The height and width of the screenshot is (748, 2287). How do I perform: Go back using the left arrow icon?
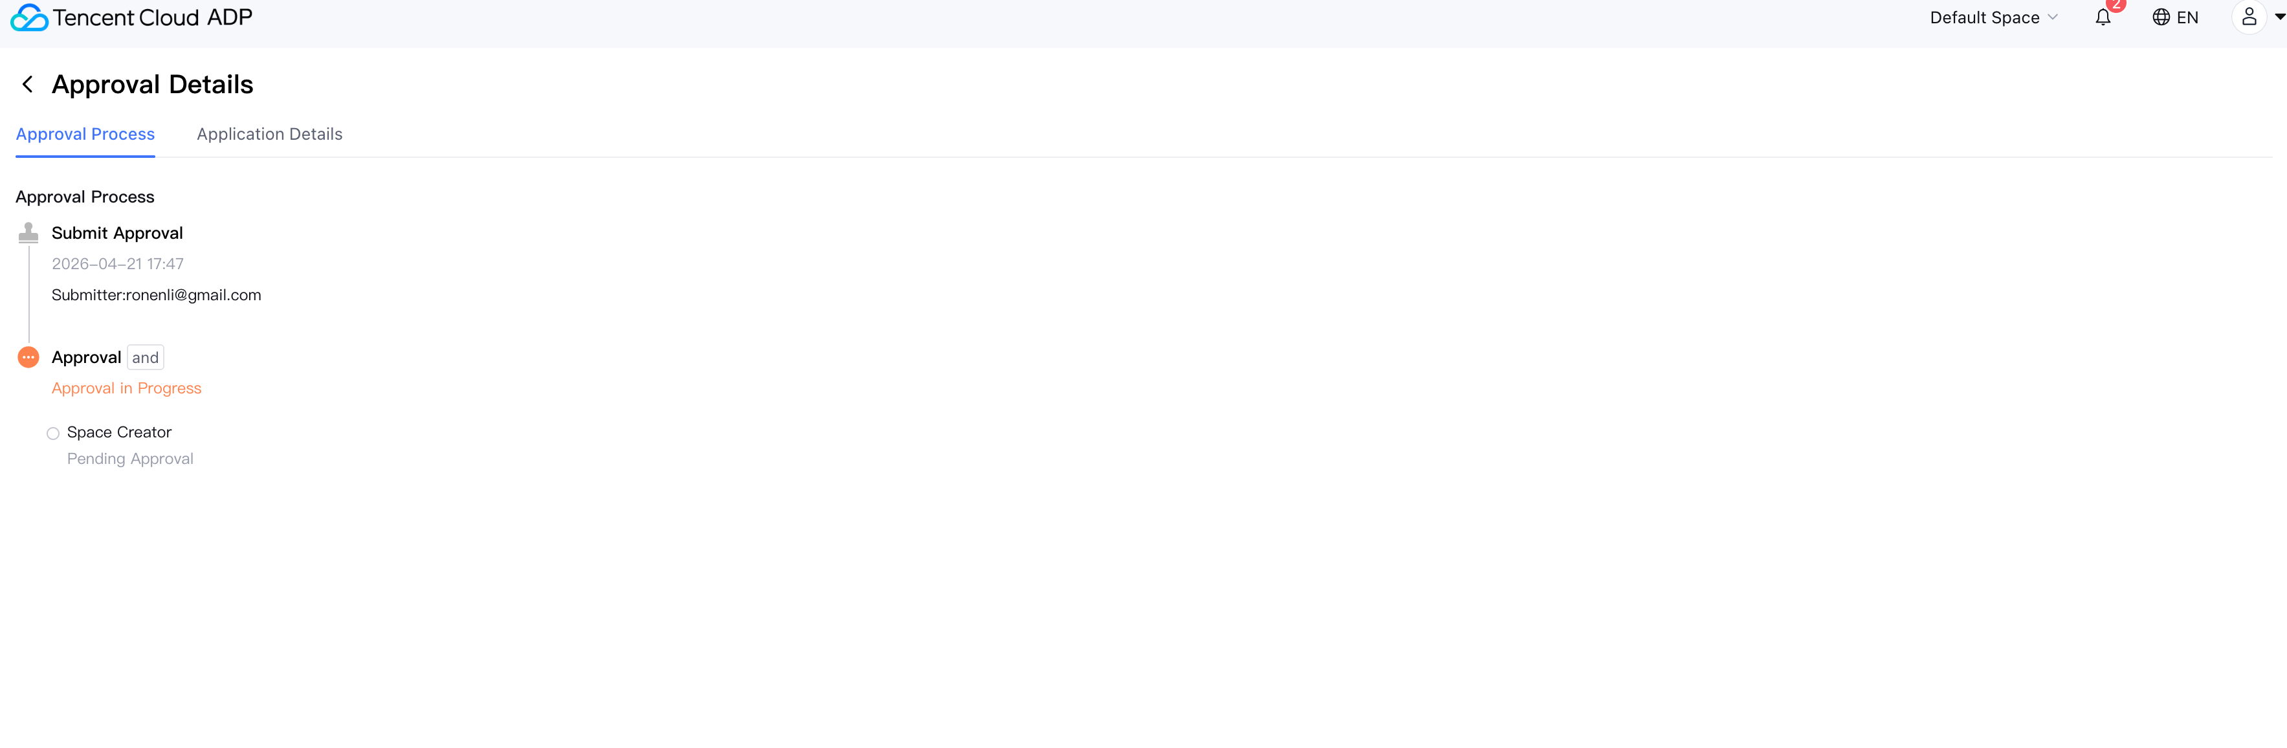(x=28, y=84)
